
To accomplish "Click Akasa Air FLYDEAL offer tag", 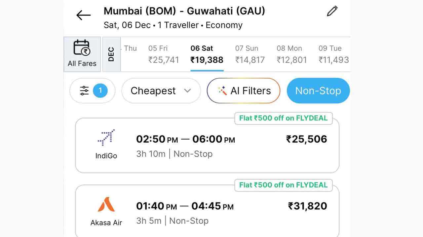I will pyautogui.click(x=283, y=185).
